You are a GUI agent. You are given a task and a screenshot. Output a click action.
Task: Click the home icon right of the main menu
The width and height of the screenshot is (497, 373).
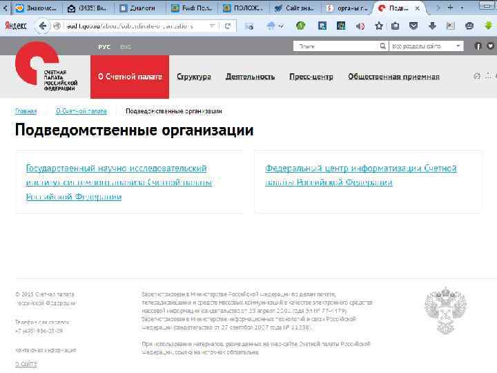(477, 76)
